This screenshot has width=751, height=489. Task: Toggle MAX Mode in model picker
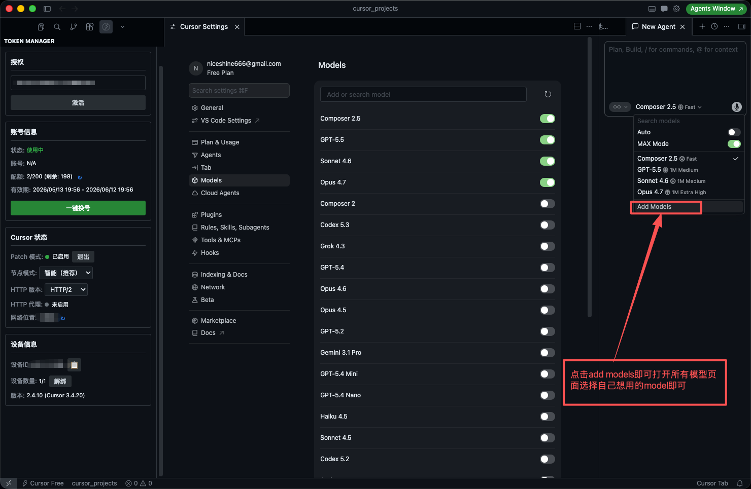point(734,144)
